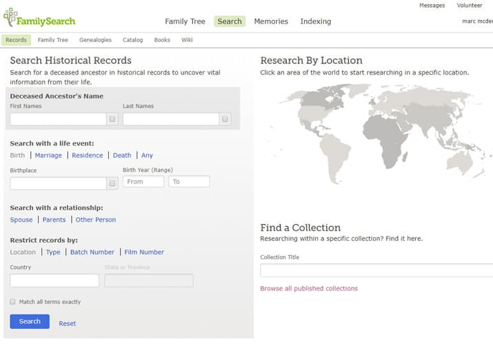Add a Parents relationship search
Image resolution: width=493 pixels, height=344 pixels.
pyautogui.click(x=54, y=219)
